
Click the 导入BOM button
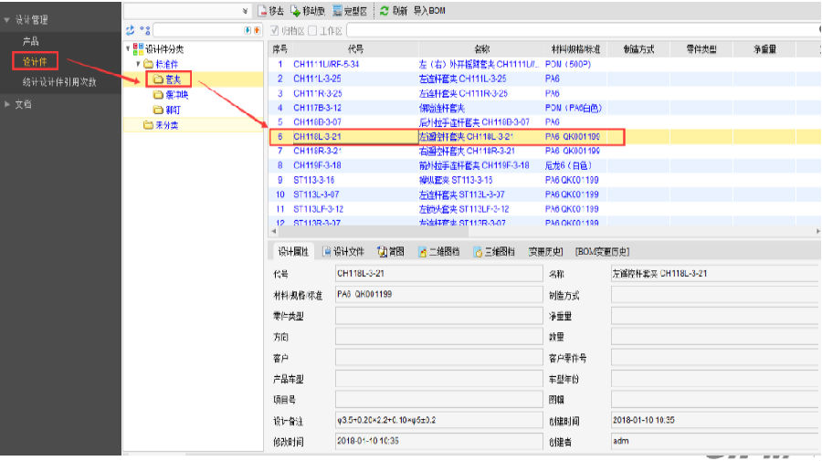click(x=429, y=11)
